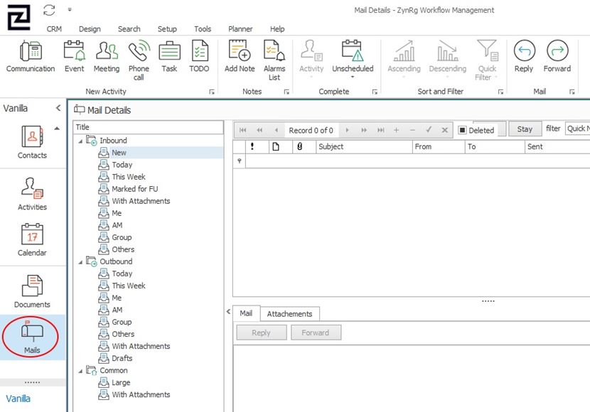The image size is (590, 412).
Task: Confirm edit with the checkmark navigator button
Action: [429, 130]
